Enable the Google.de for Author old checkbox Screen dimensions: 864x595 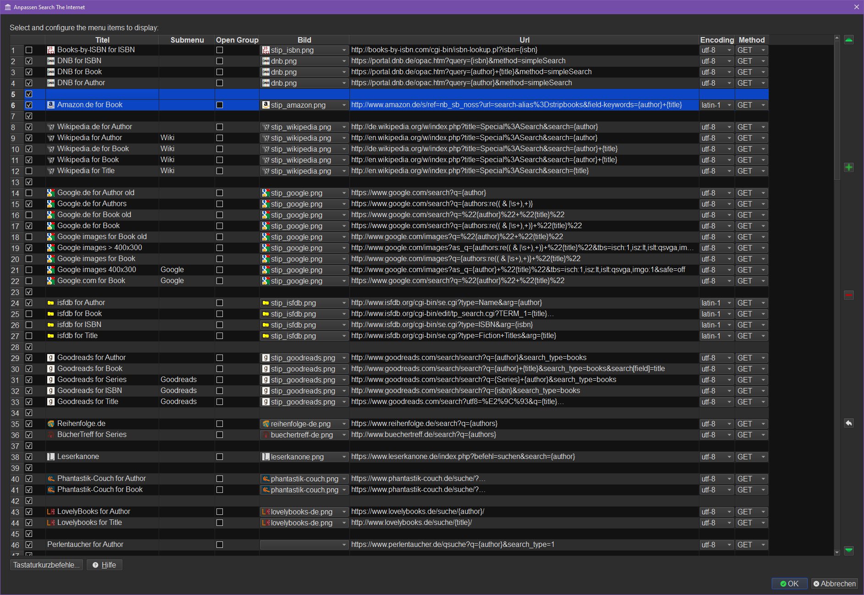coord(29,193)
